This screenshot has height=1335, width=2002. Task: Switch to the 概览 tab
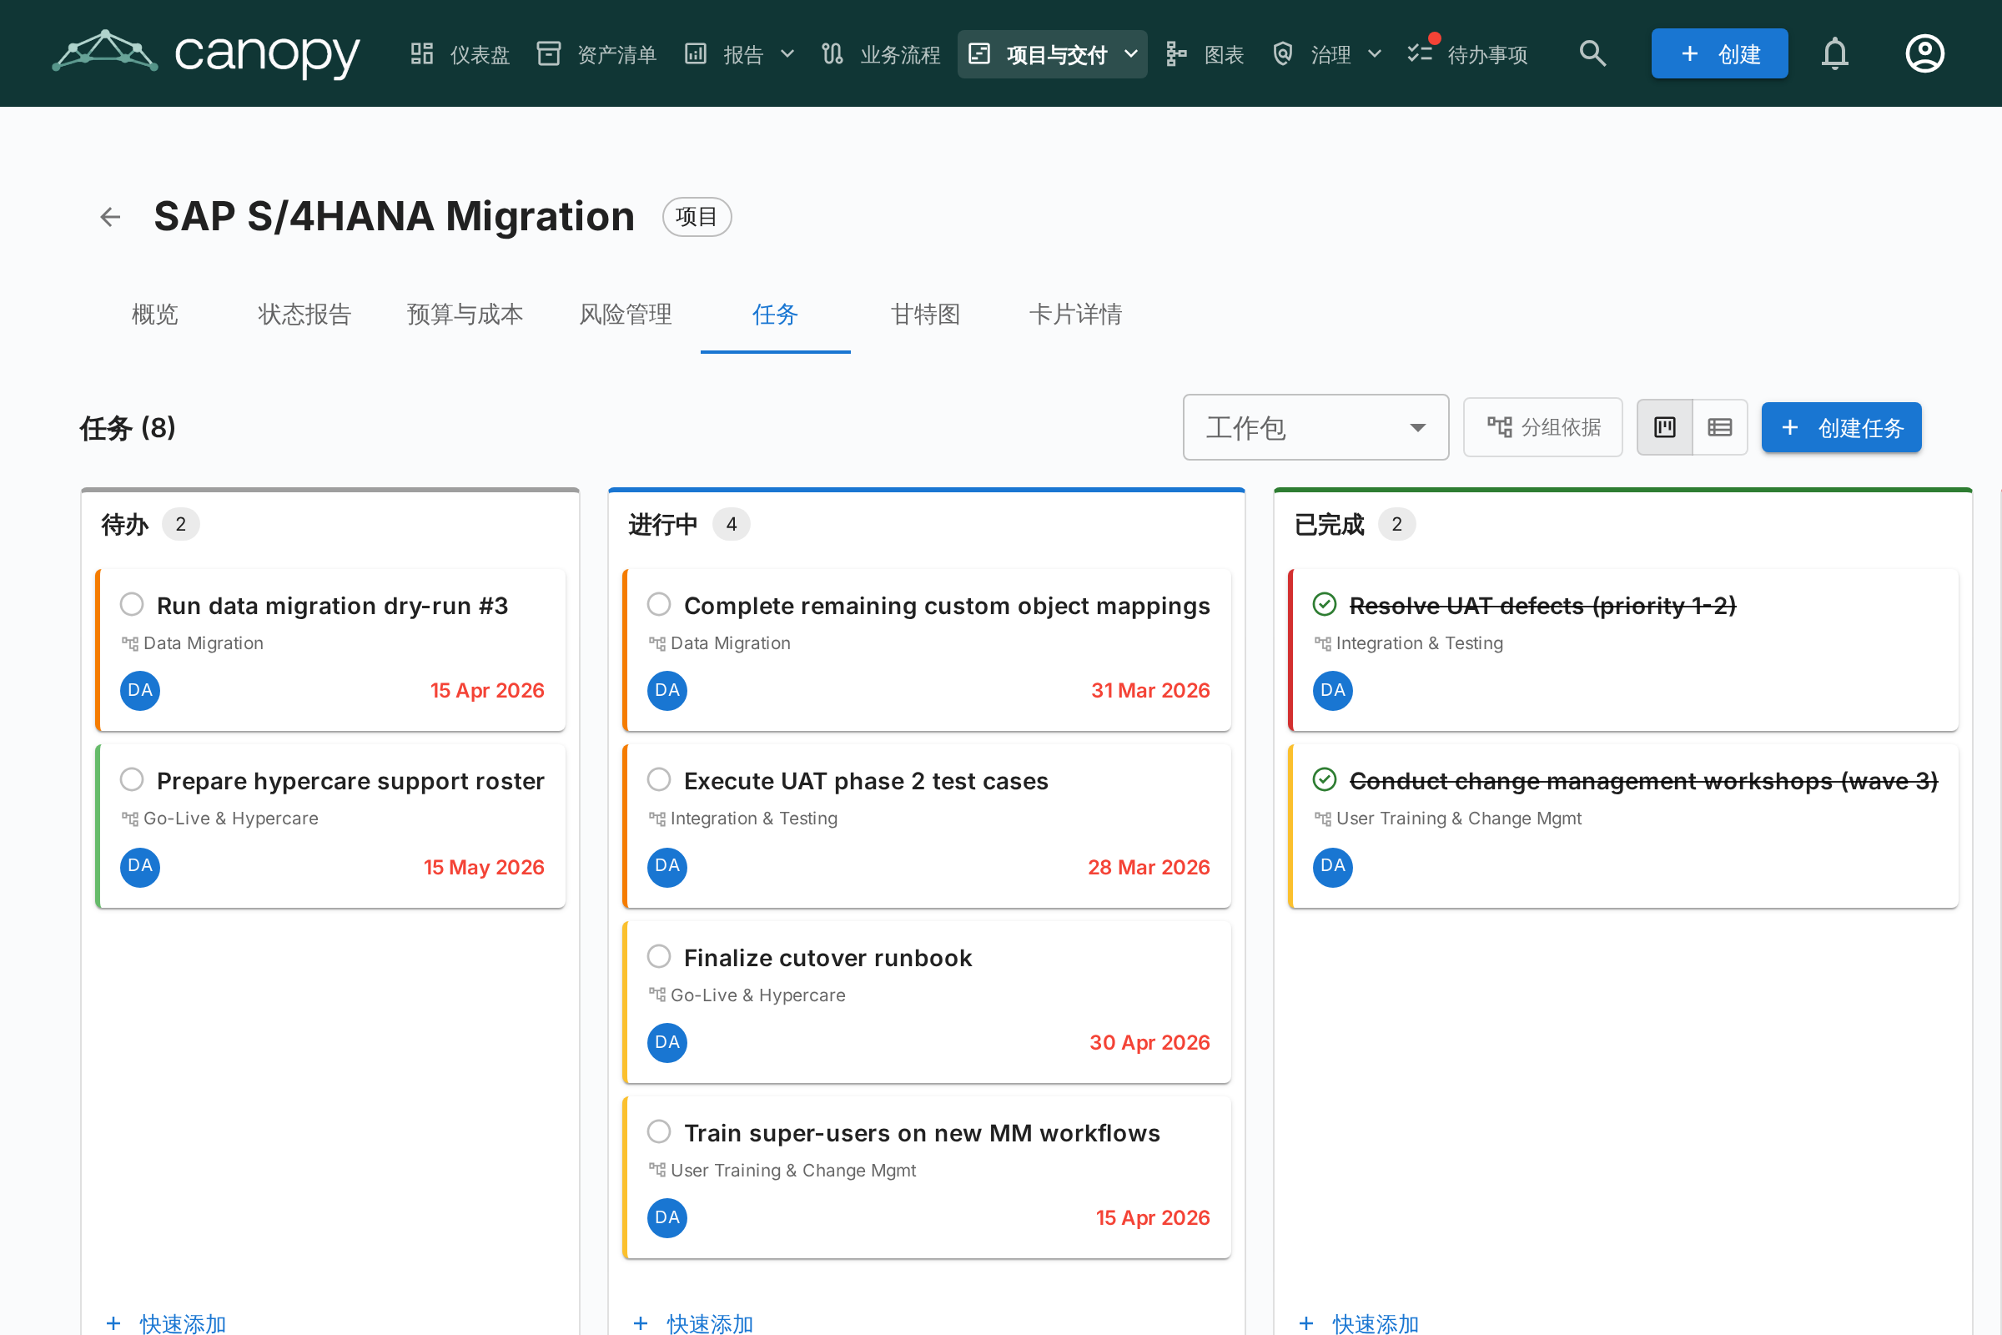click(155, 315)
